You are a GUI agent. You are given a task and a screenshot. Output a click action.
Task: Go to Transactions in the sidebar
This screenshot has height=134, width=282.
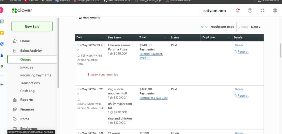[30, 83]
